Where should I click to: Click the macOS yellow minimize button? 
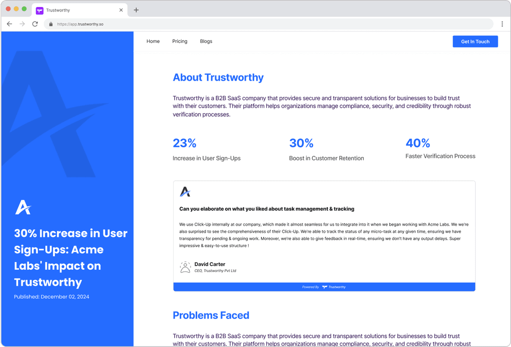coord(16,9)
